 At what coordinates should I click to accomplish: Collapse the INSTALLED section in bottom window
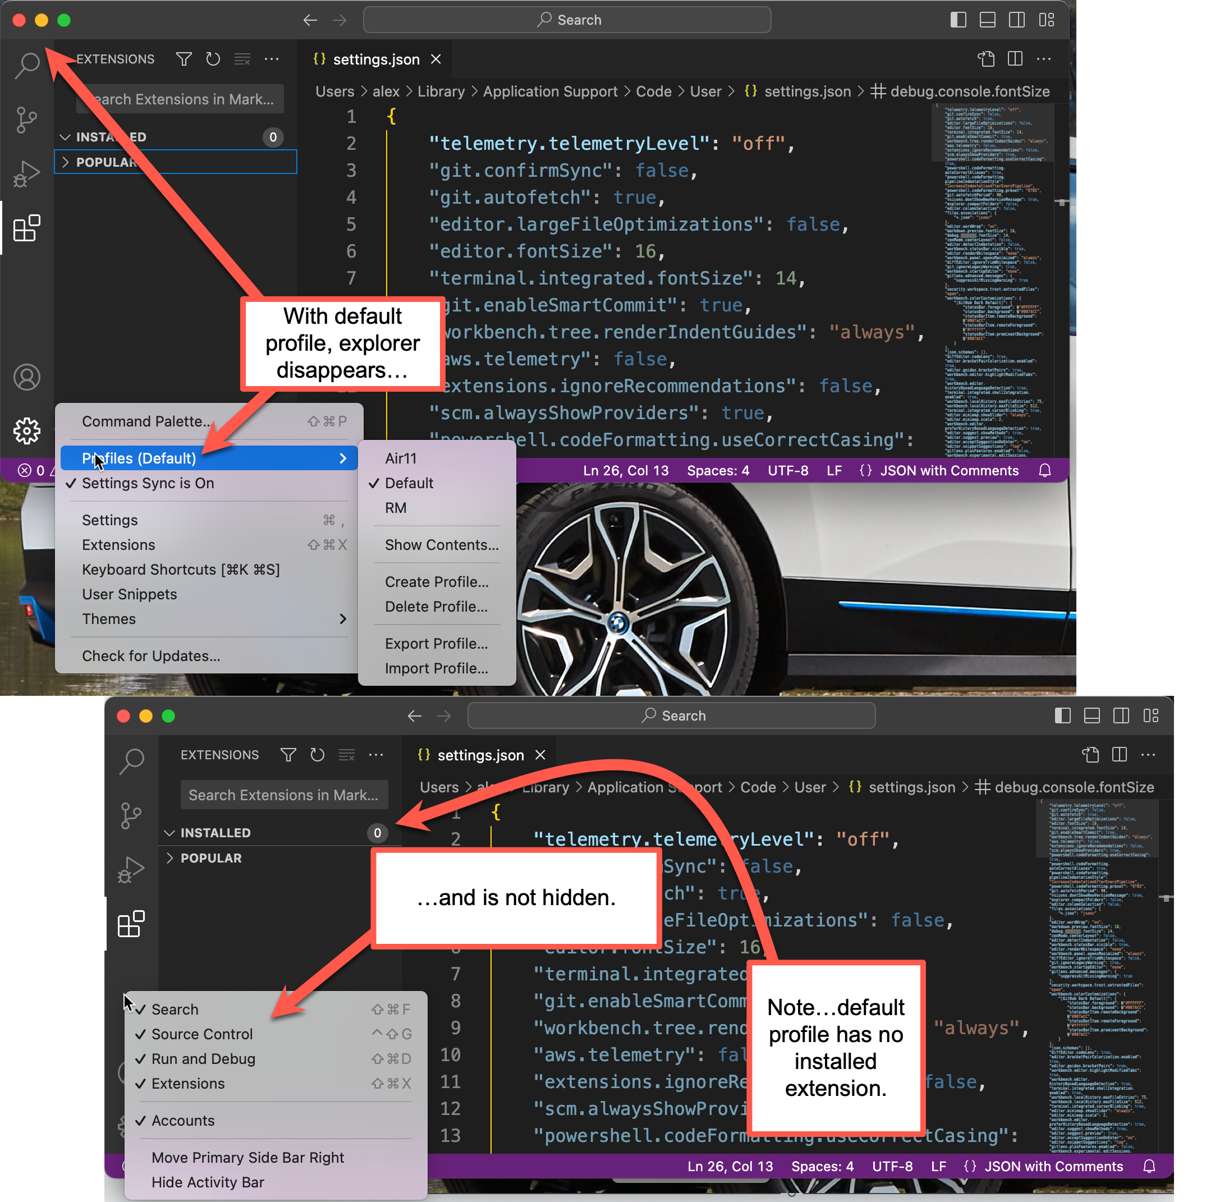215,833
